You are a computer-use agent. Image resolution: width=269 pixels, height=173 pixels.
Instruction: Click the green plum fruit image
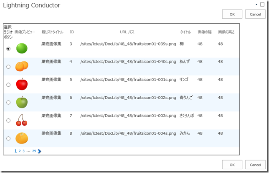click(x=22, y=48)
